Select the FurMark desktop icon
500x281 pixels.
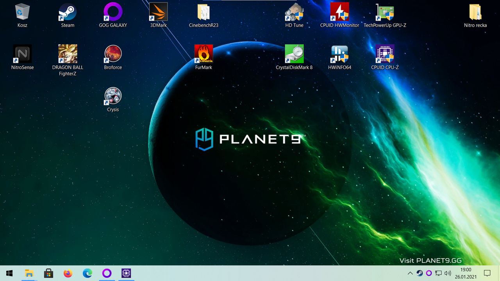(204, 57)
